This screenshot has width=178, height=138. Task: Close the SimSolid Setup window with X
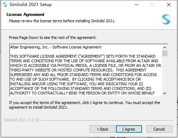[169, 5]
